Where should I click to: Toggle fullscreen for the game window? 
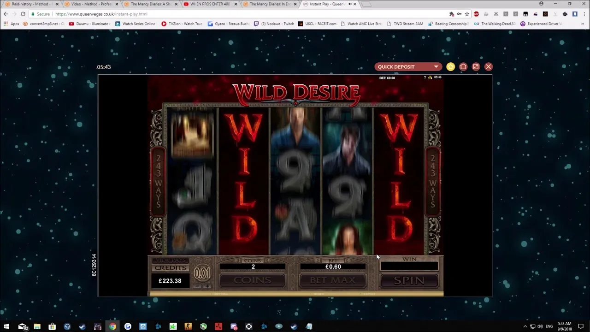click(476, 67)
